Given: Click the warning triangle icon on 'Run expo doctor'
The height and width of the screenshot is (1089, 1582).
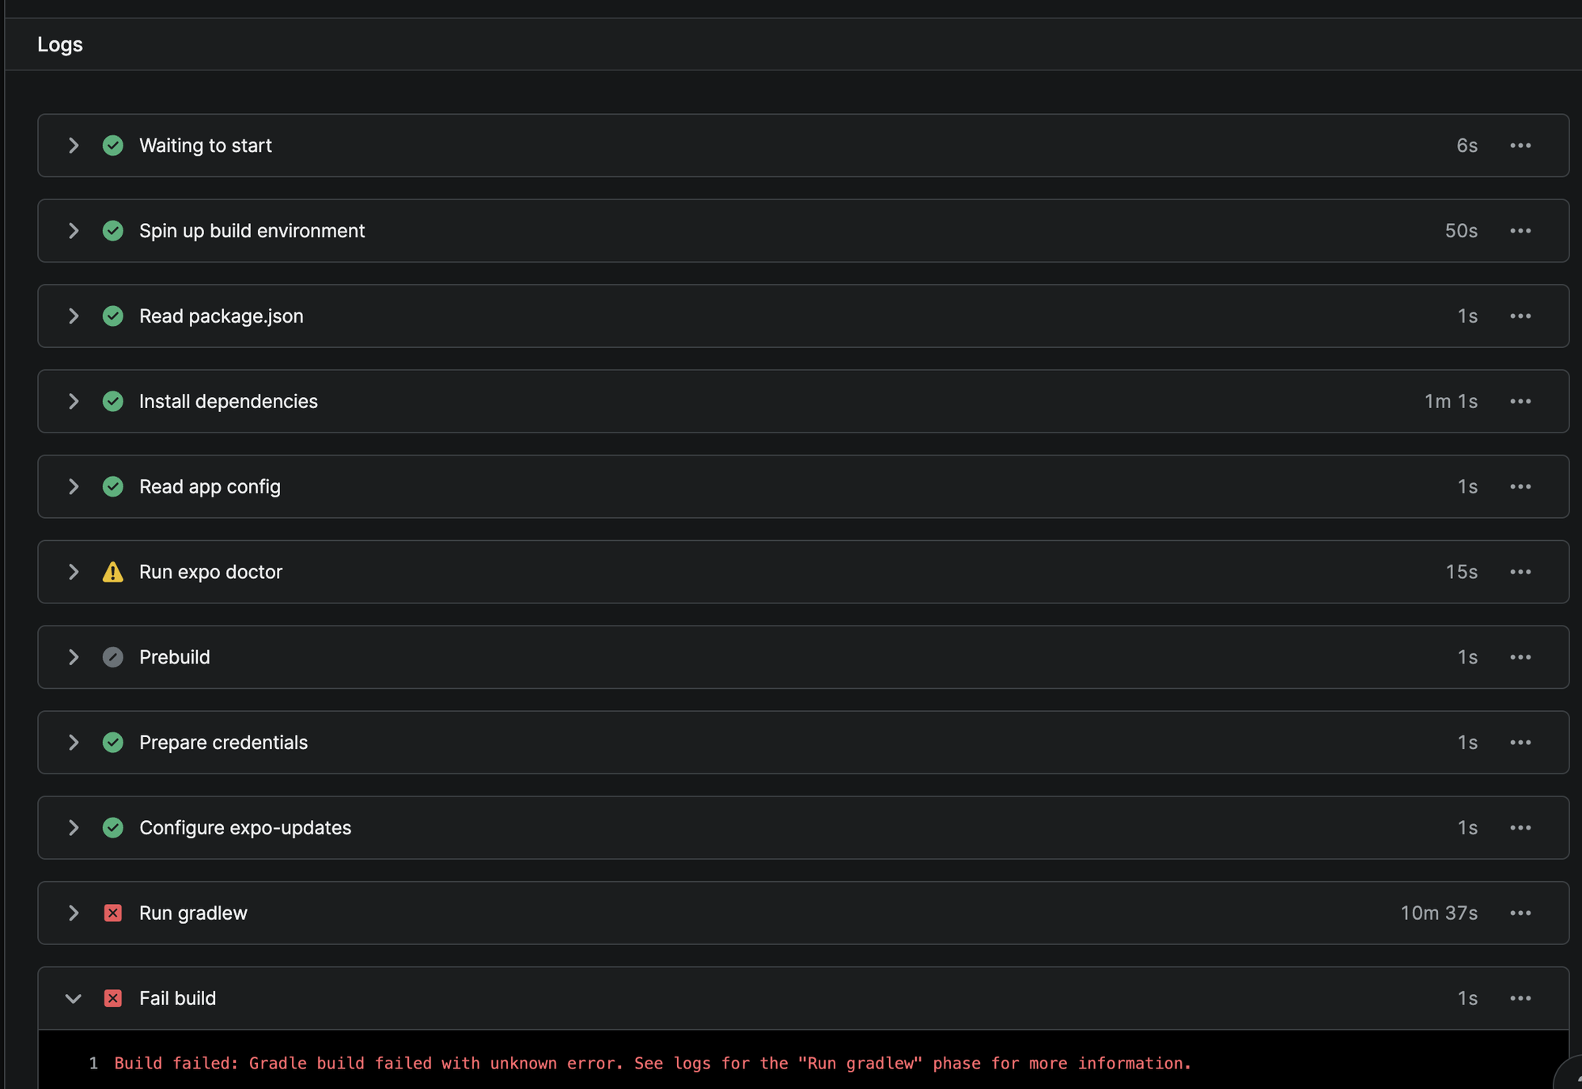Looking at the screenshot, I should pyautogui.click(x=112, y=571).
